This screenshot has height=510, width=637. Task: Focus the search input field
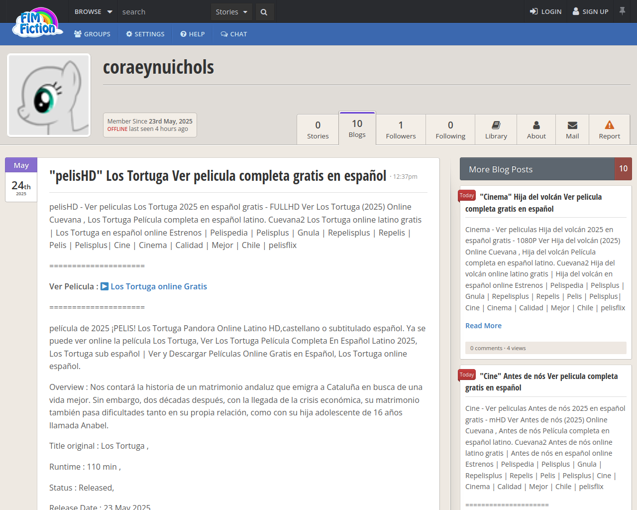point(164,11)
